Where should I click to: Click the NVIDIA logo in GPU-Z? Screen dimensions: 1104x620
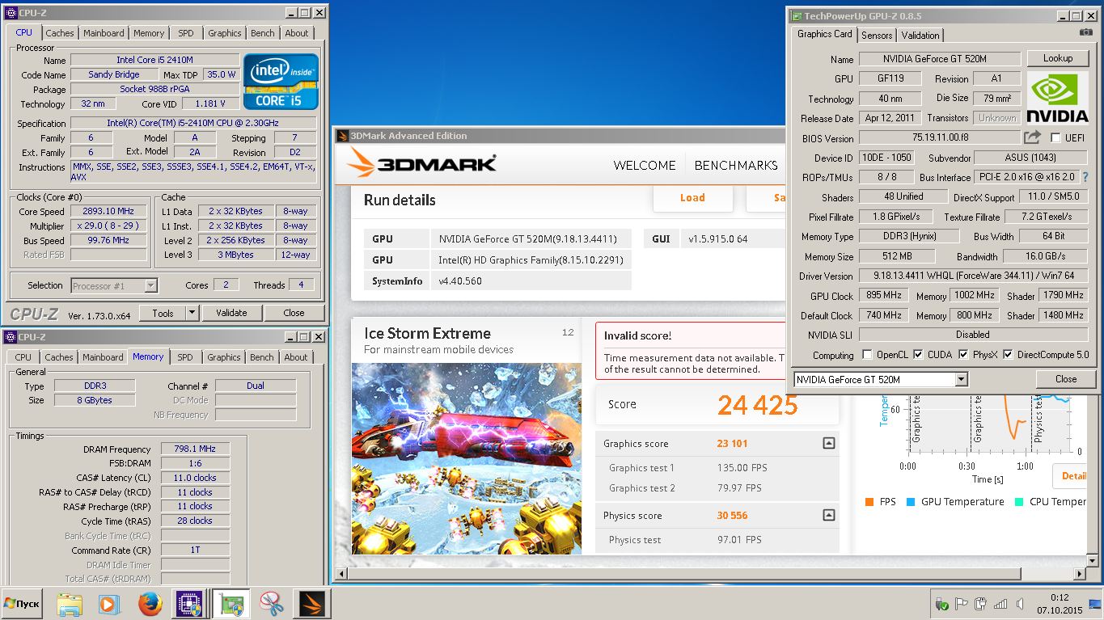coord(1057,99)
